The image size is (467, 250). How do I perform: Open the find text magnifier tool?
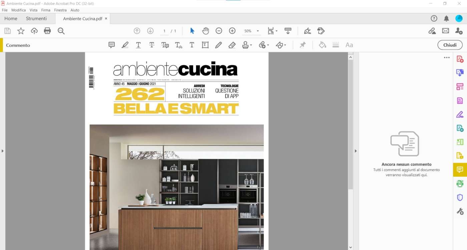pyautogui.click(x=61, y=31)
